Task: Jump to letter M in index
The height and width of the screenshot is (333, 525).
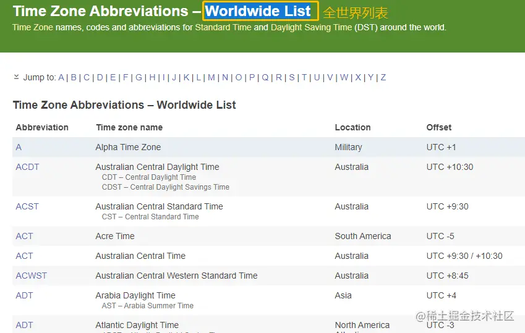Action: (211, 78)
